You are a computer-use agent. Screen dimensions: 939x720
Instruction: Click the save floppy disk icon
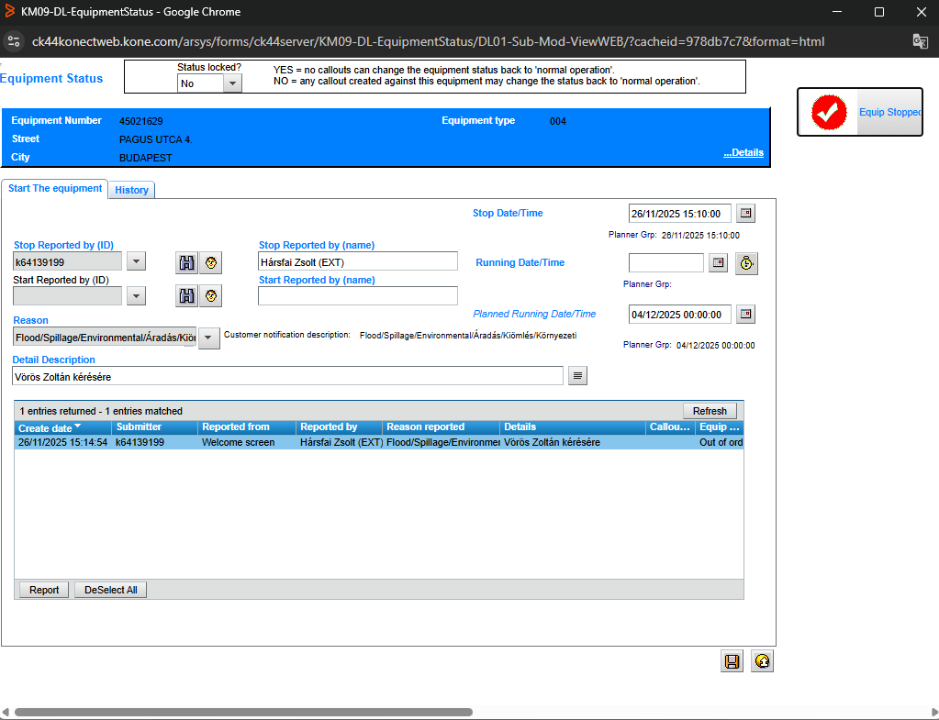732,661
